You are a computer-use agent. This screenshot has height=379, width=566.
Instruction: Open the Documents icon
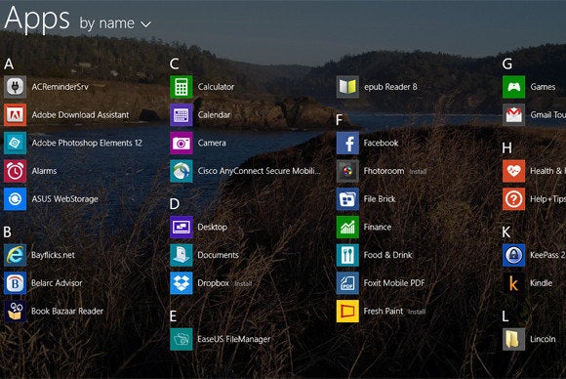pyautogui.click(x=182, y=255)
